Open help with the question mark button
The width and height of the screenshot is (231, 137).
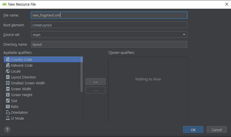click(x=7, y=130)
